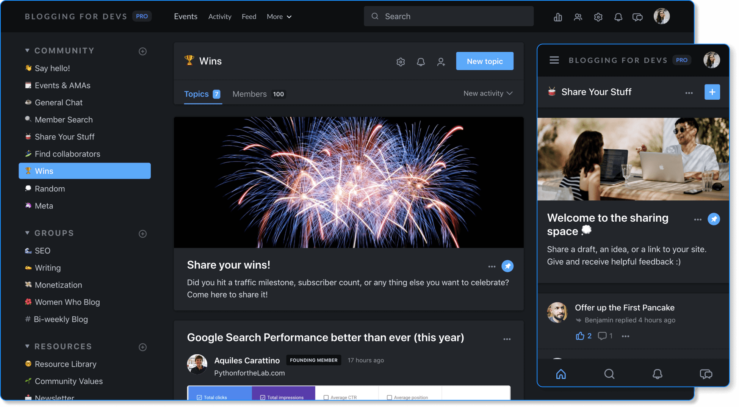Switch to the Topics tab
The height and width of the screenshot is (407, 739).
coord(202,94)
